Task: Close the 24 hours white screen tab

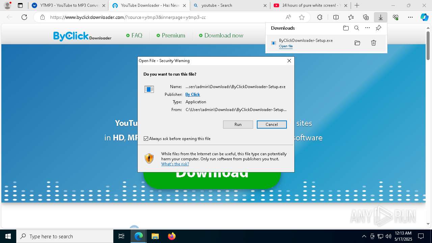Action: pyautogui.click(x=346, y=5)
